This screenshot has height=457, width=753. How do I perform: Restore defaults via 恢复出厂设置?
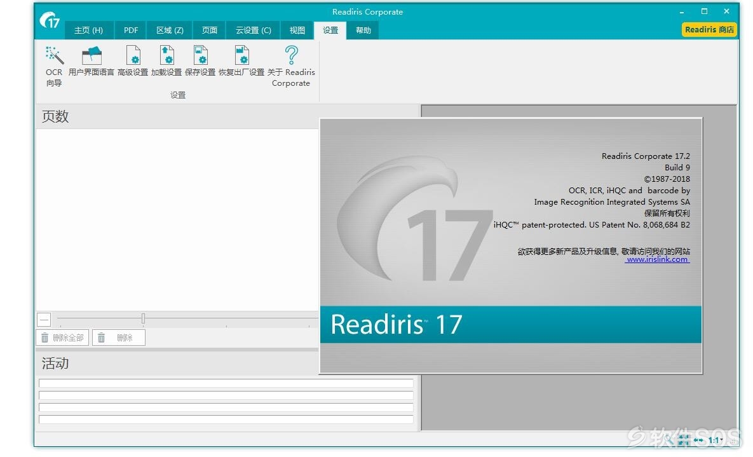(x=241, y=62)
